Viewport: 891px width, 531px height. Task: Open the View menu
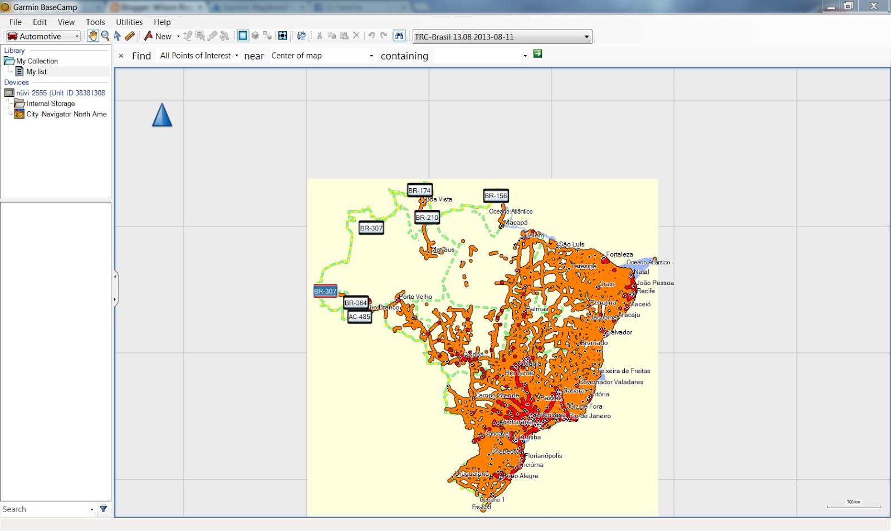(x=66, y=22)
